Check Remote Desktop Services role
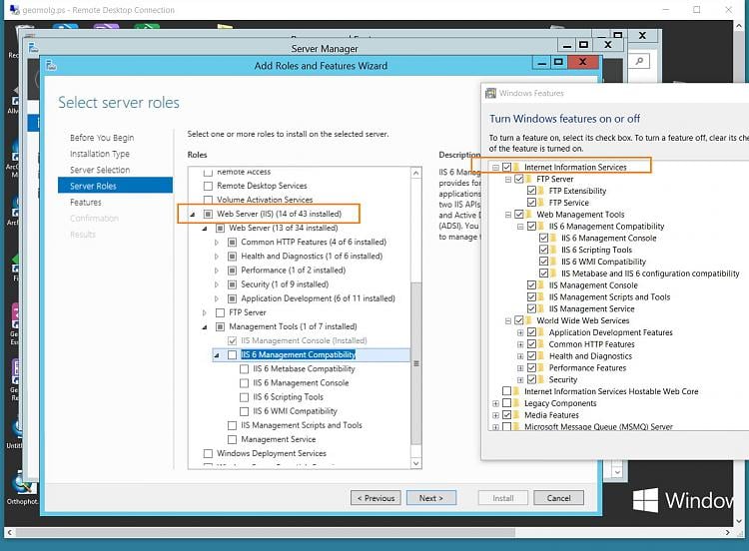This screenshot has width=749, height=551. [x=209, y=186]
